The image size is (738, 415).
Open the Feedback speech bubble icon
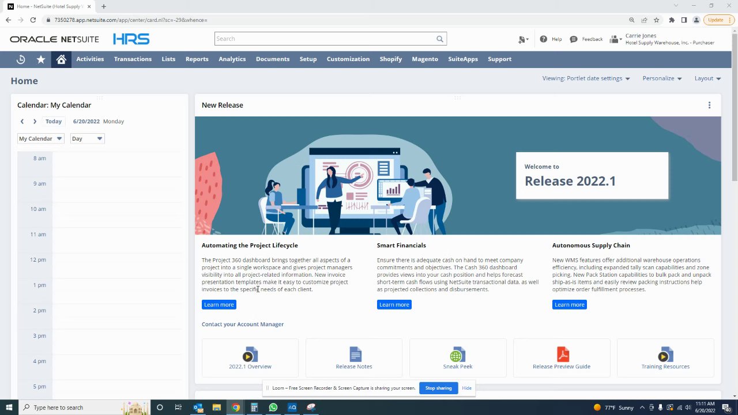click(574, 39)
